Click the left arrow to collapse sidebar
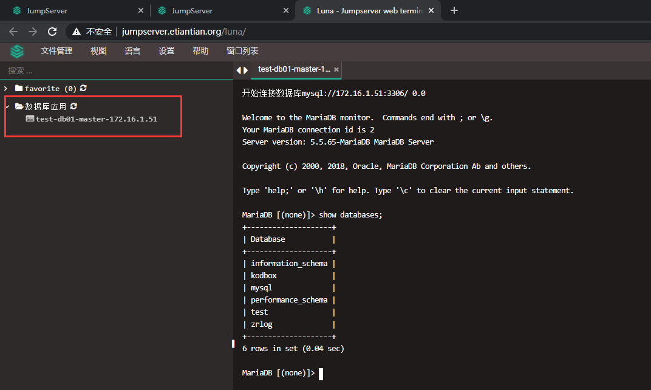Viewport: 651px width, 390px height. 239,70
